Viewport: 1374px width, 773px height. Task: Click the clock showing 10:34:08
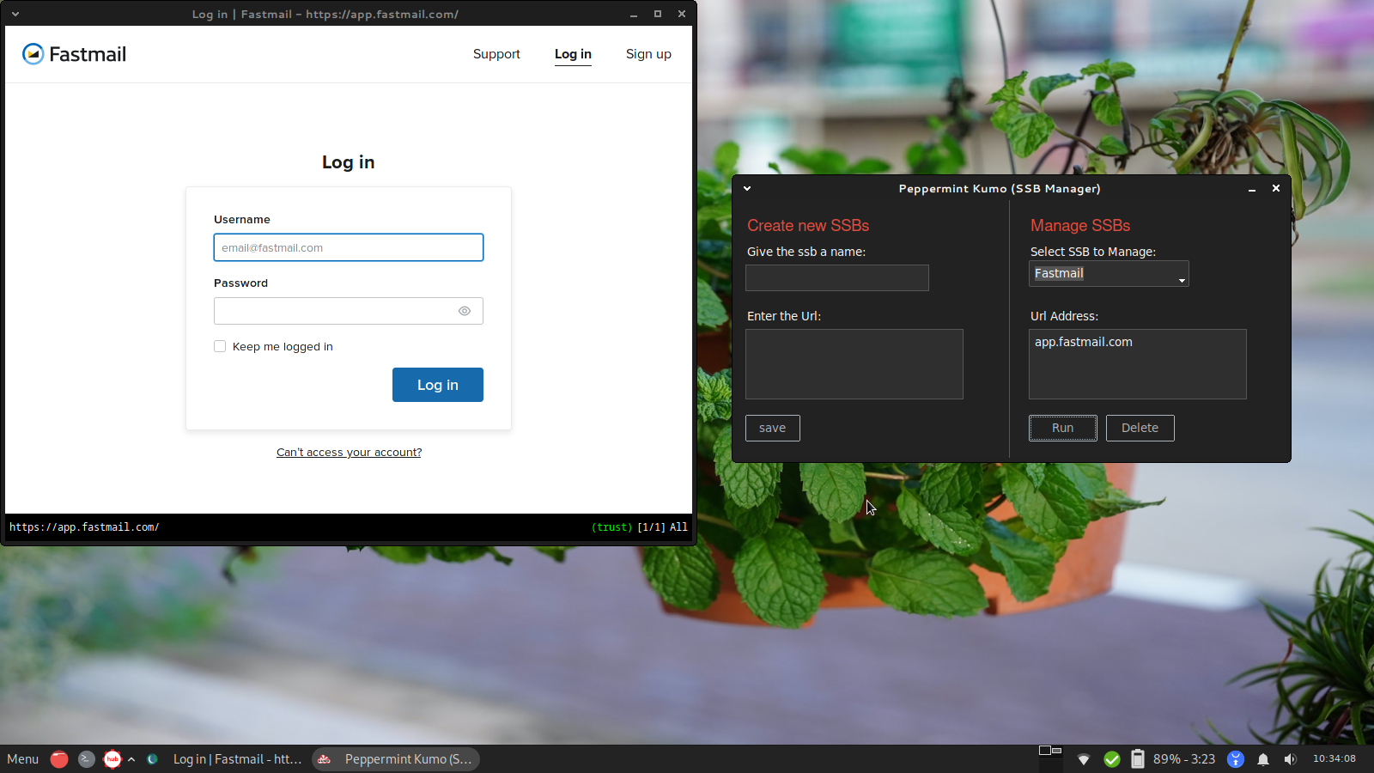pos(1334,758)
